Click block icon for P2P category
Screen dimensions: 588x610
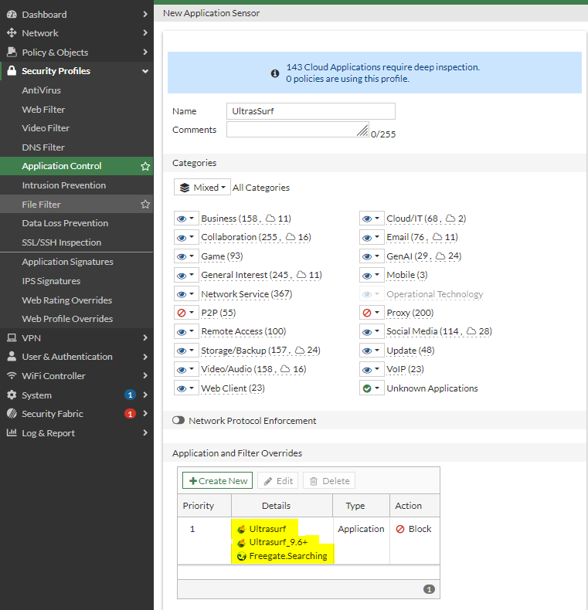click(x=182, y=313)
